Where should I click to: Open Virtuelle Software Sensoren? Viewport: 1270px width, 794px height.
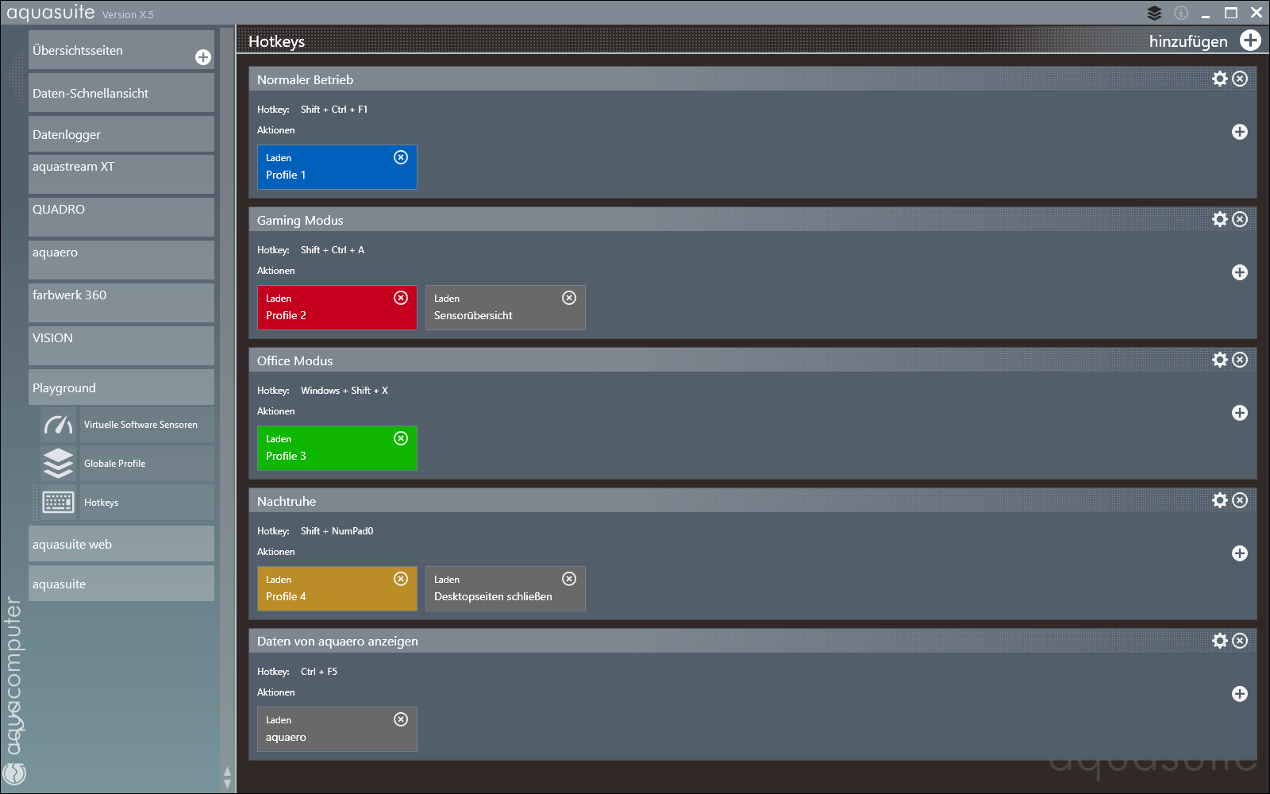click(147, 425)
